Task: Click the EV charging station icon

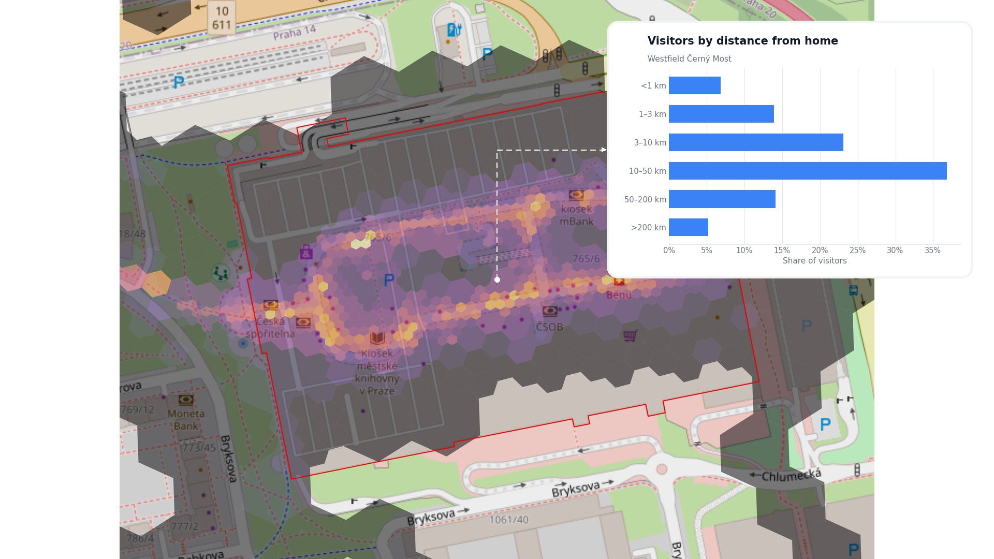Action: [x=454, y=30]
